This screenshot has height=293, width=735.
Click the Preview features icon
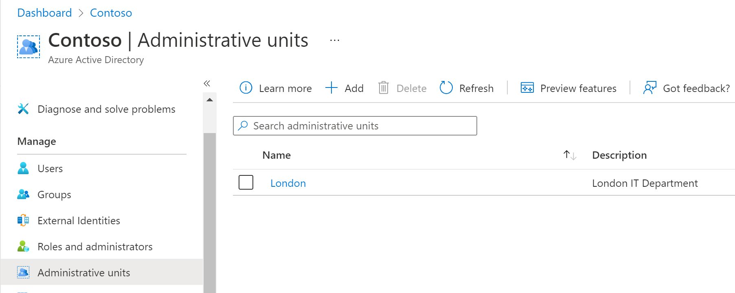(527, 88)
